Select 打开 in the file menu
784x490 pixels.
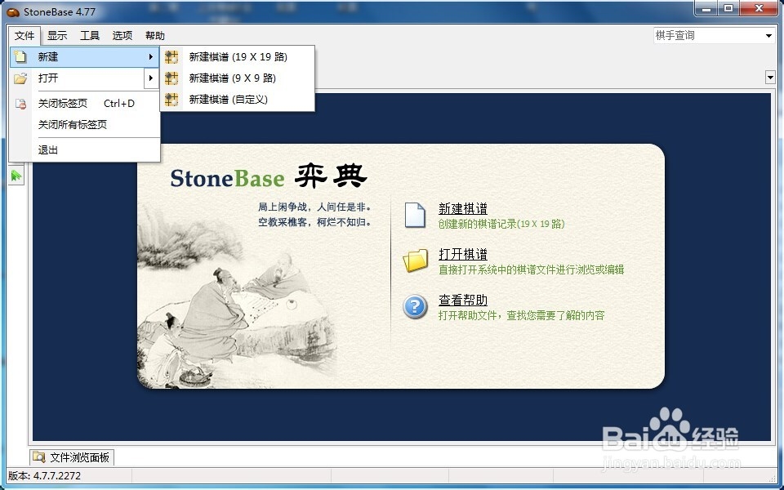click(84, 78)
